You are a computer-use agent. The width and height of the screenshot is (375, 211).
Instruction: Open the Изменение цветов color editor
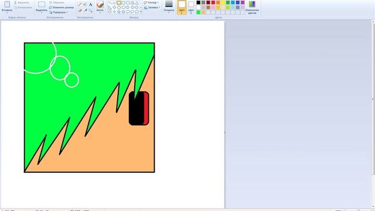pos(252,7)
